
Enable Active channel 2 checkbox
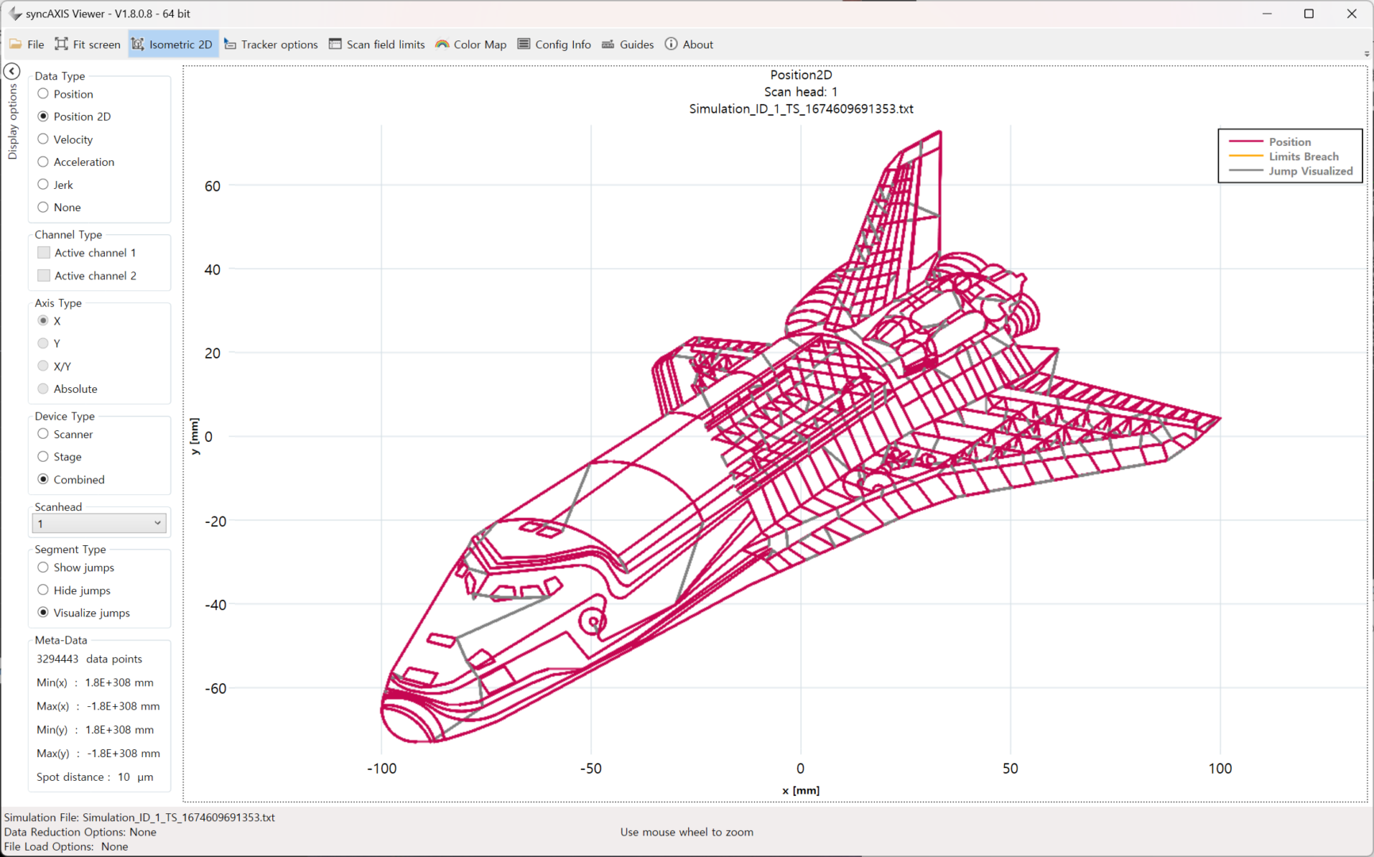[x=44, y=275]
